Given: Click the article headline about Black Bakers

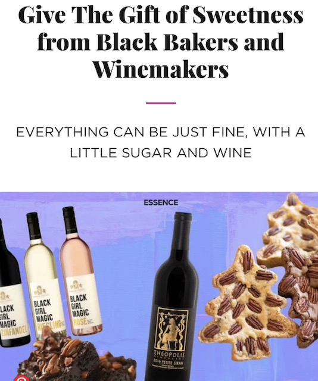Looking at the screenshot, I should click(x=161, y=42).
